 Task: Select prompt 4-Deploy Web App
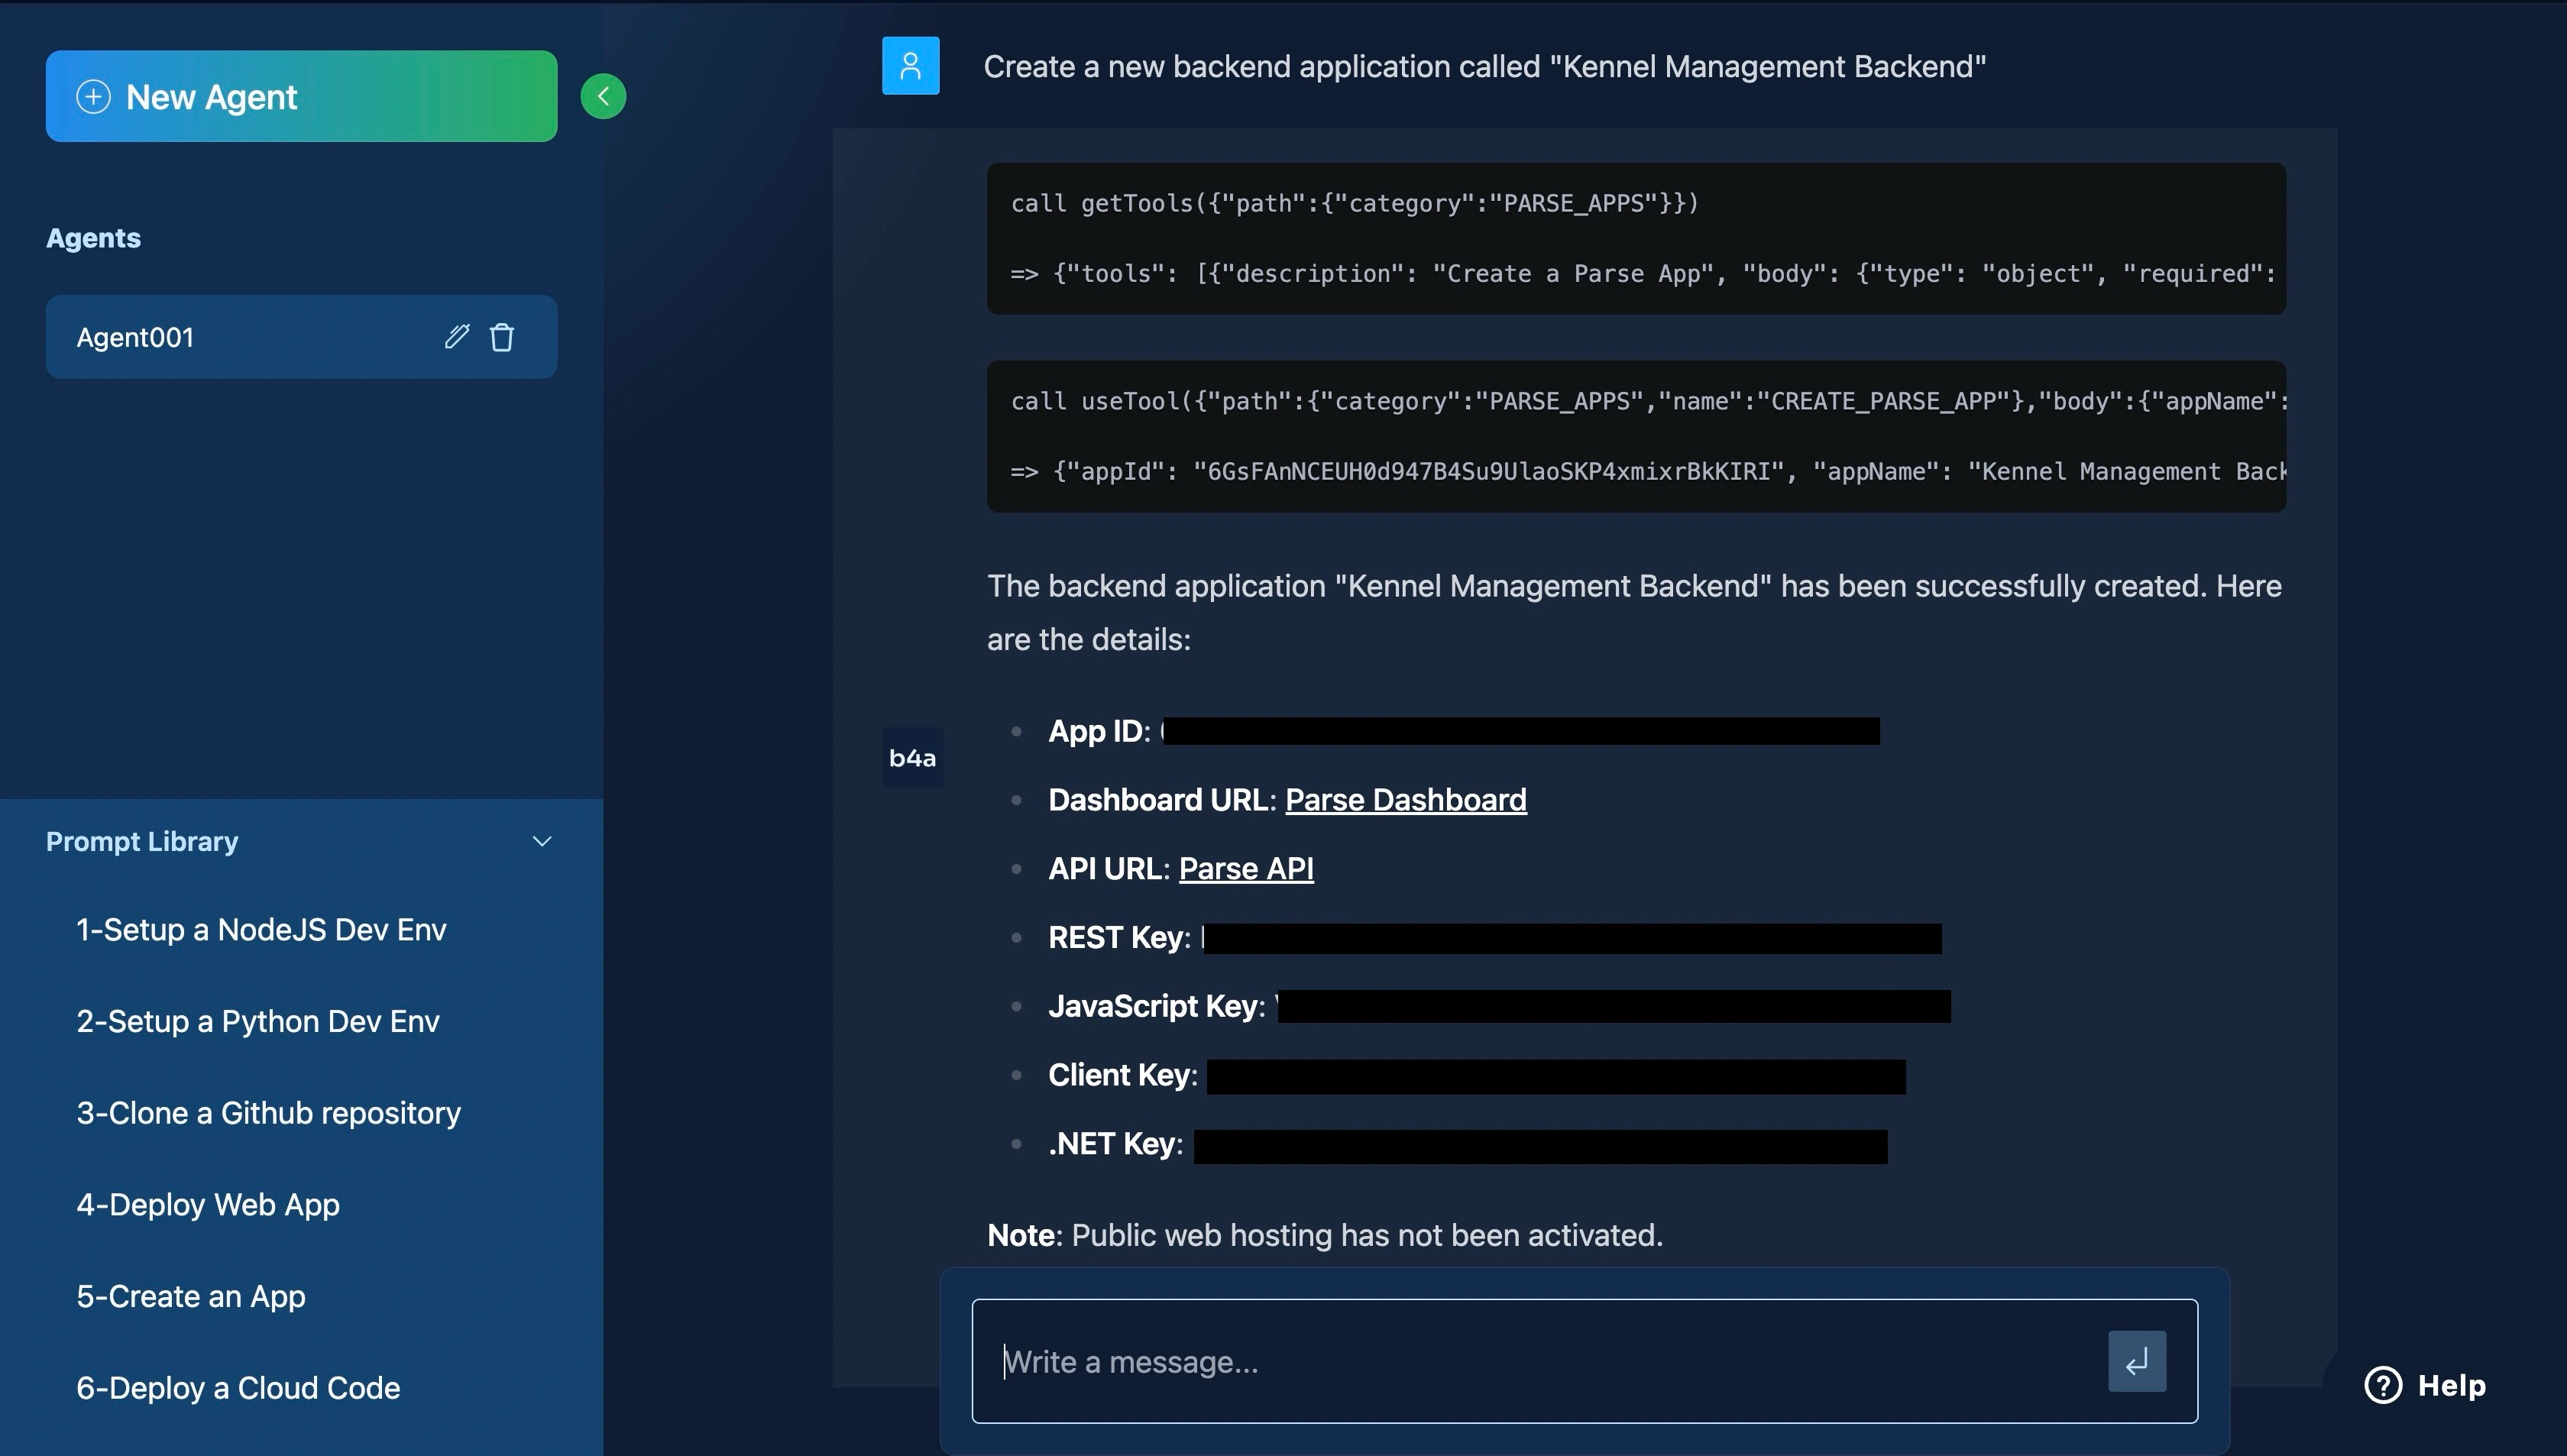[x=206, y=1205]
